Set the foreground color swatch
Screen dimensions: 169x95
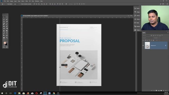[x=5, y=43]
